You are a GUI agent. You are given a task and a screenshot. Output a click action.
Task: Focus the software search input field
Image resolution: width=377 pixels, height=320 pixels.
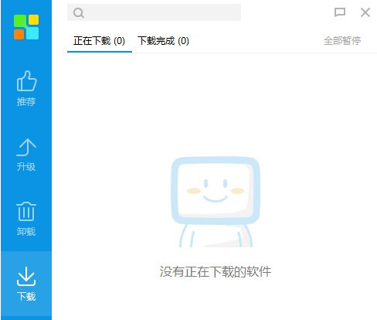pyautogui.click(x=154, y=12)
